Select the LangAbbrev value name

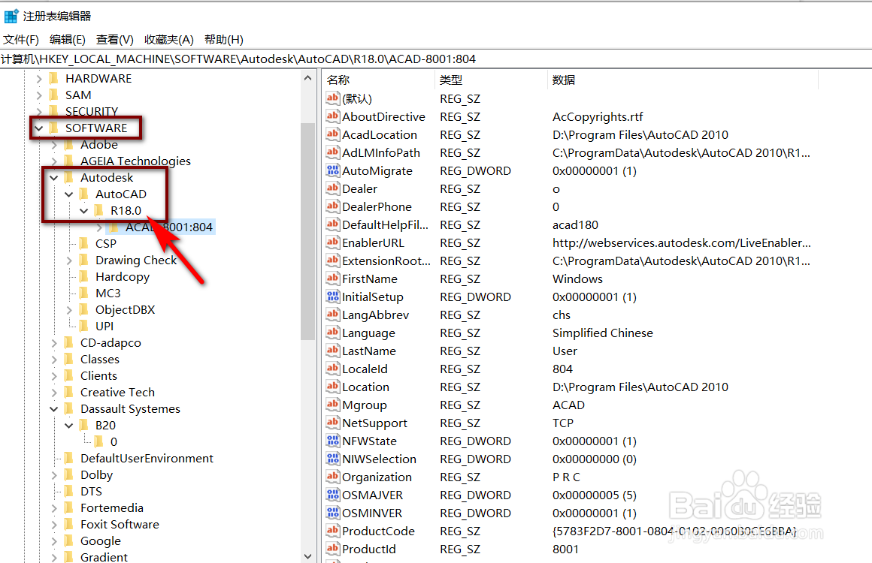[375, 315]
